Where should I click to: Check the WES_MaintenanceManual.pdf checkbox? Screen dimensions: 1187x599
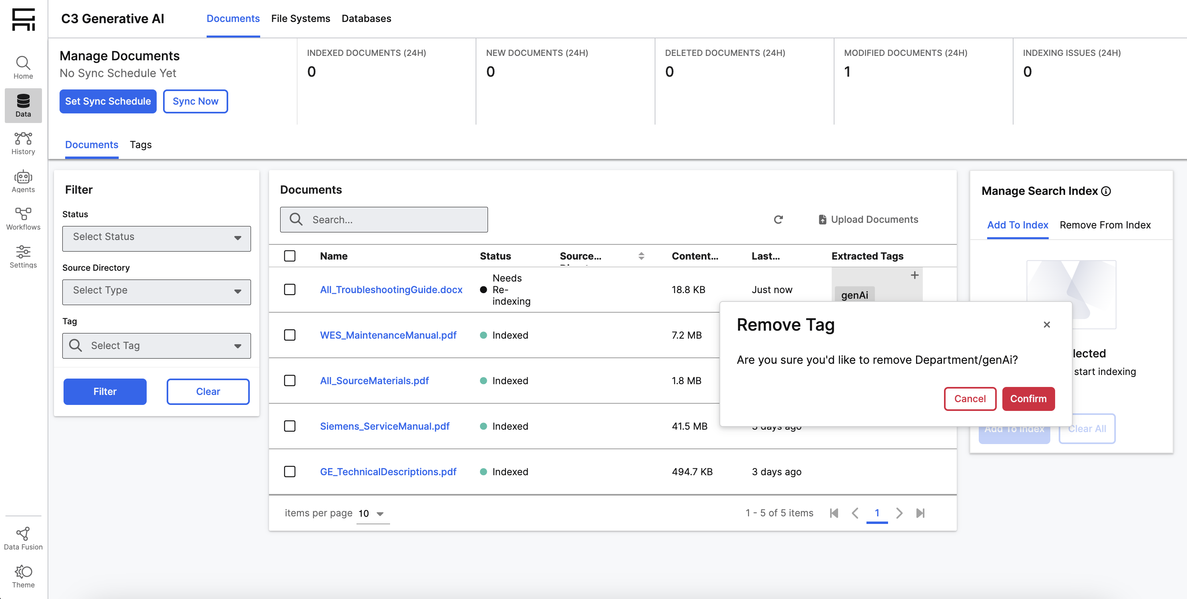pyautogui.click(x=289, y=335)
